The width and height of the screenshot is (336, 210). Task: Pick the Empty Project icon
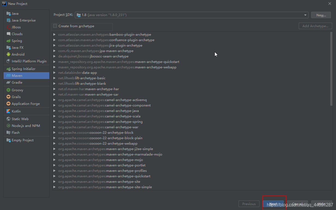click(x=8, y=140)
